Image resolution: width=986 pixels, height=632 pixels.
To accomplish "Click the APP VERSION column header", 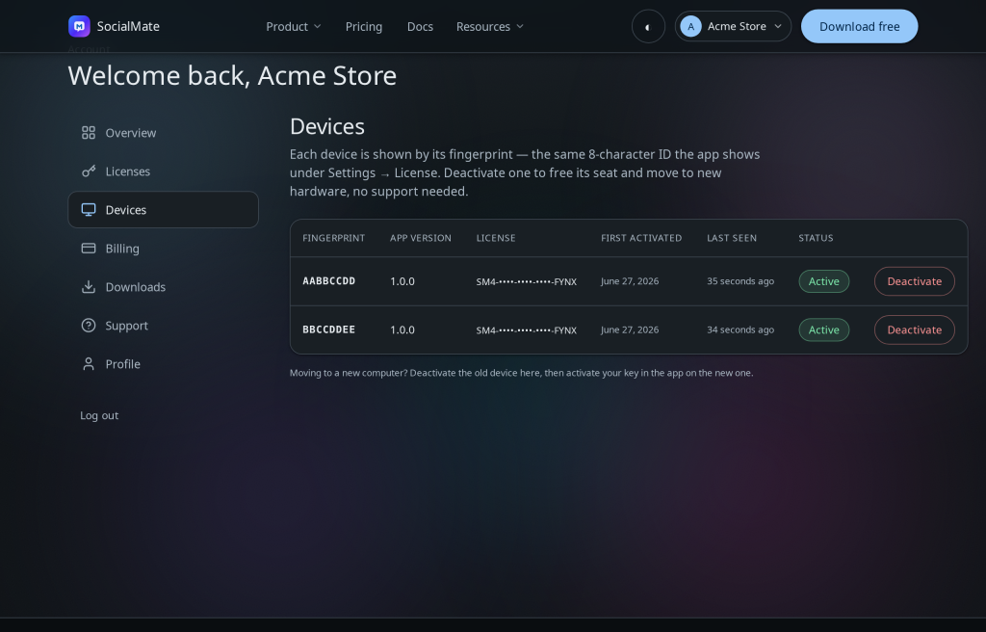I will pos(421,238).
